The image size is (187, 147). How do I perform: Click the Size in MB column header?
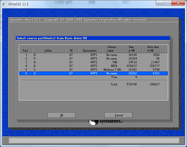pyautogui.click(x=132, y=49)
